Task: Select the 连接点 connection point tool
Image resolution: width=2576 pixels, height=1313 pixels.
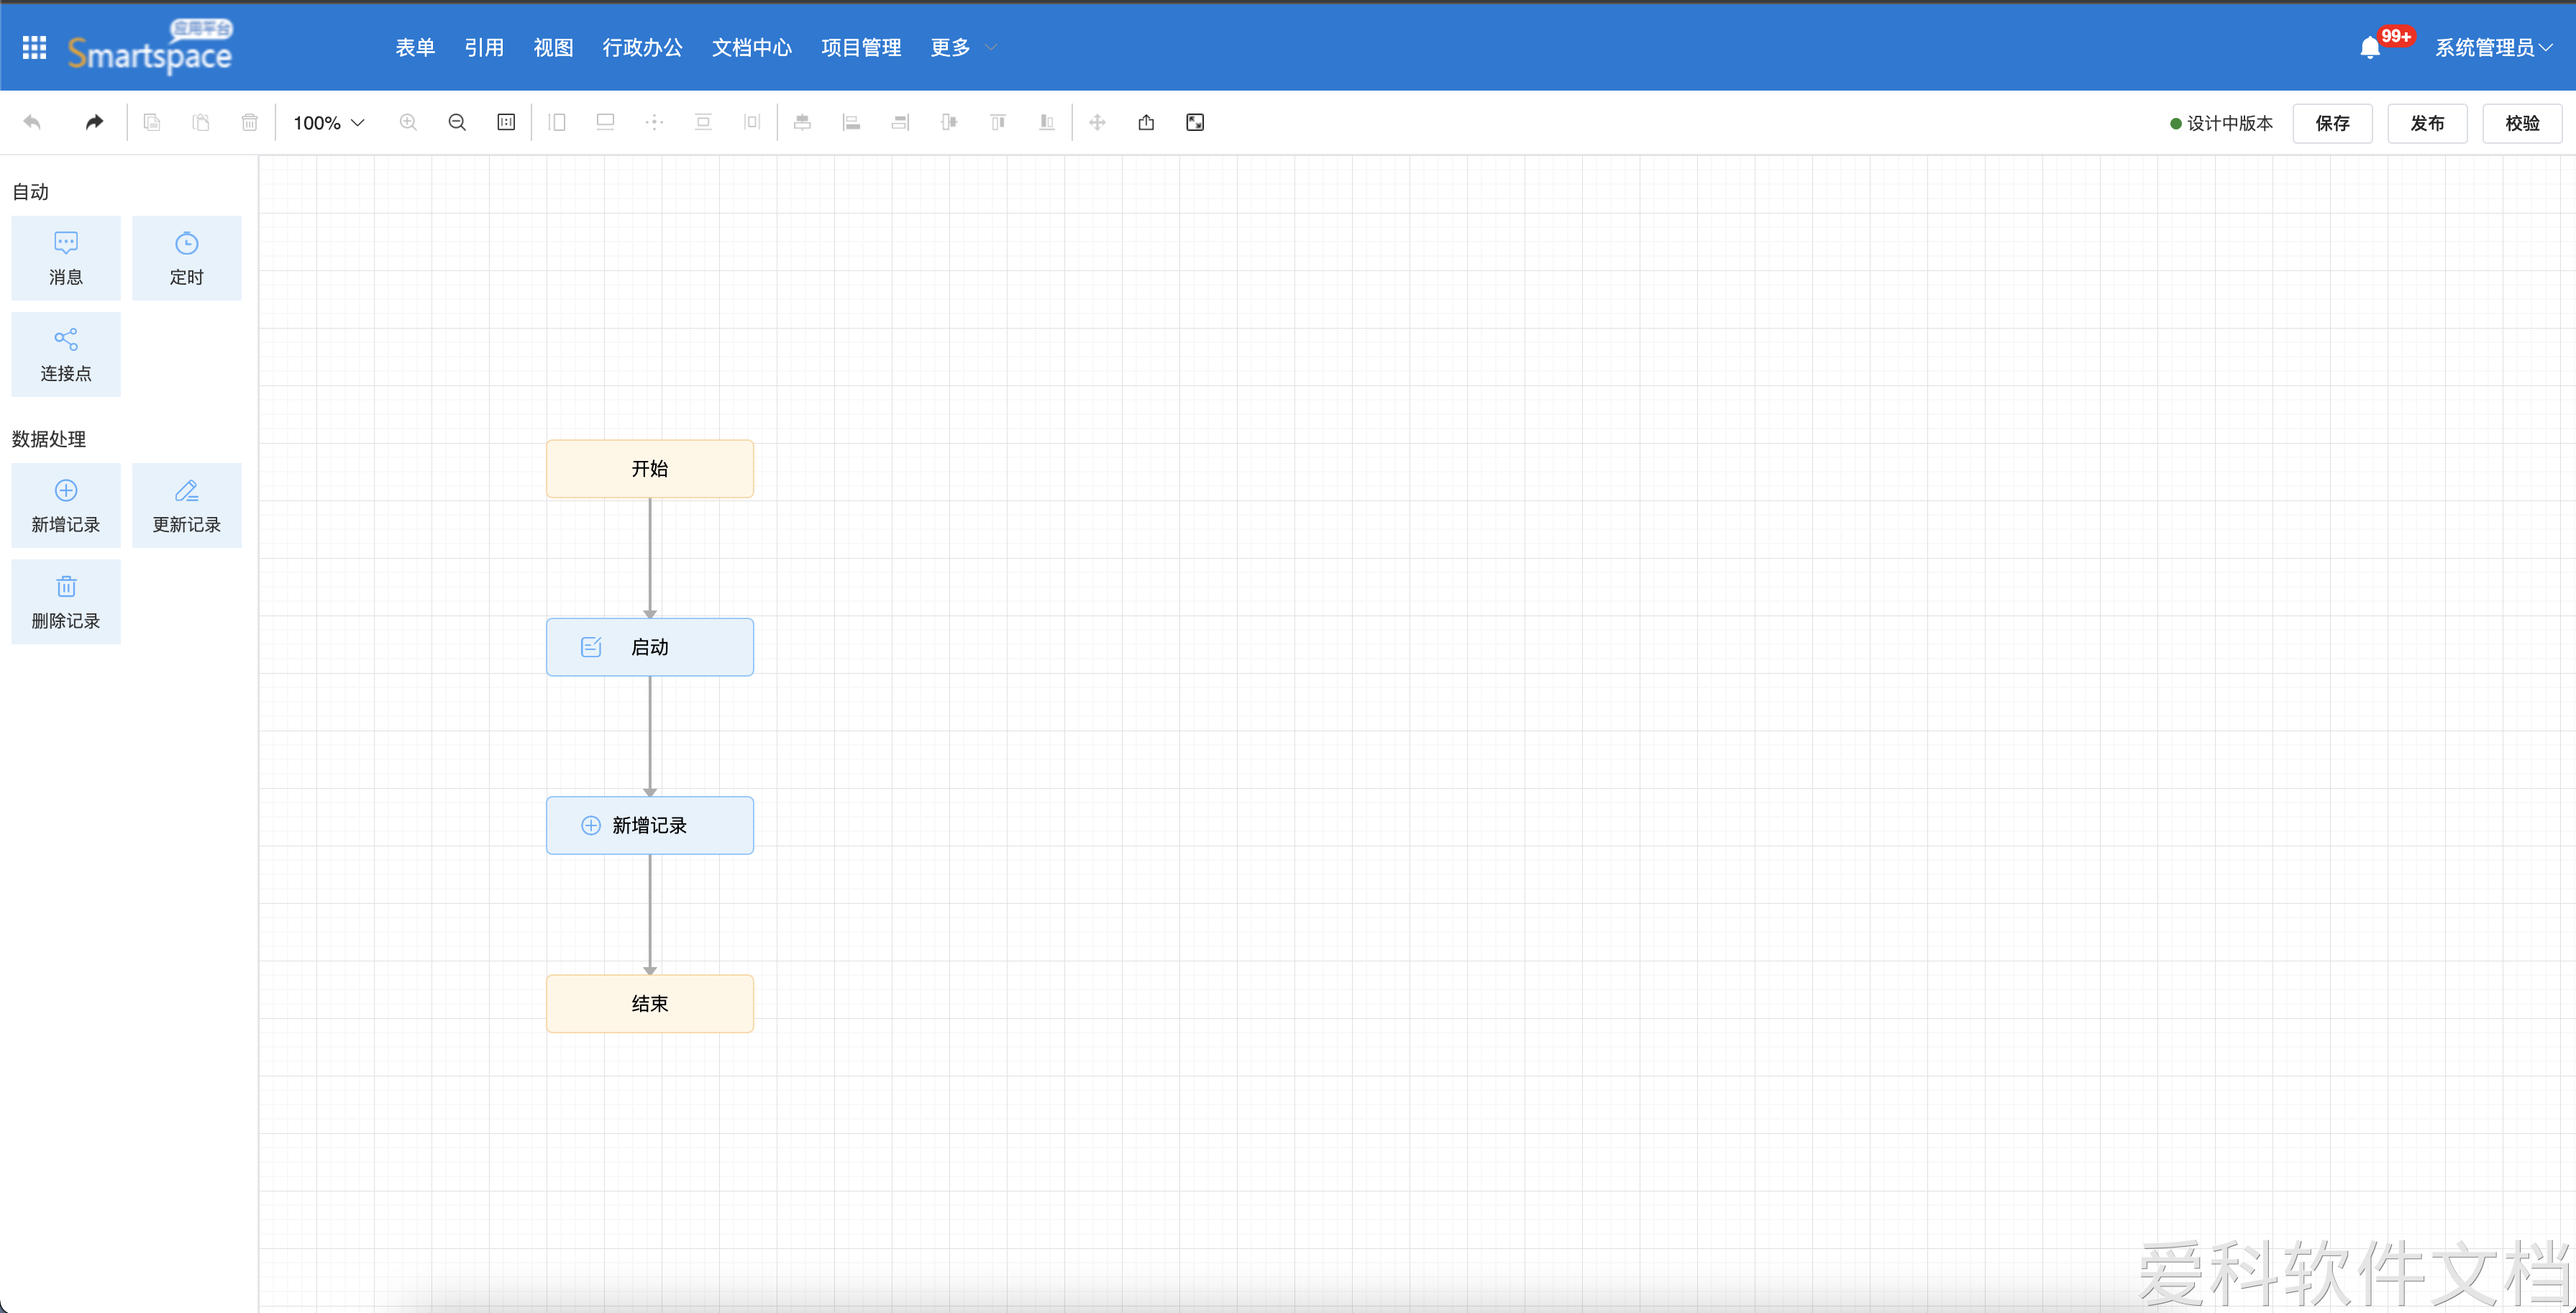Action: [x=66, y=354]
